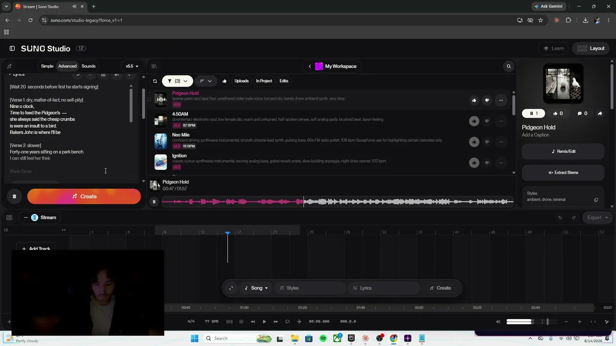Open the workspace search icon
This screenshot has height=346, width=616.
[509, 66]
